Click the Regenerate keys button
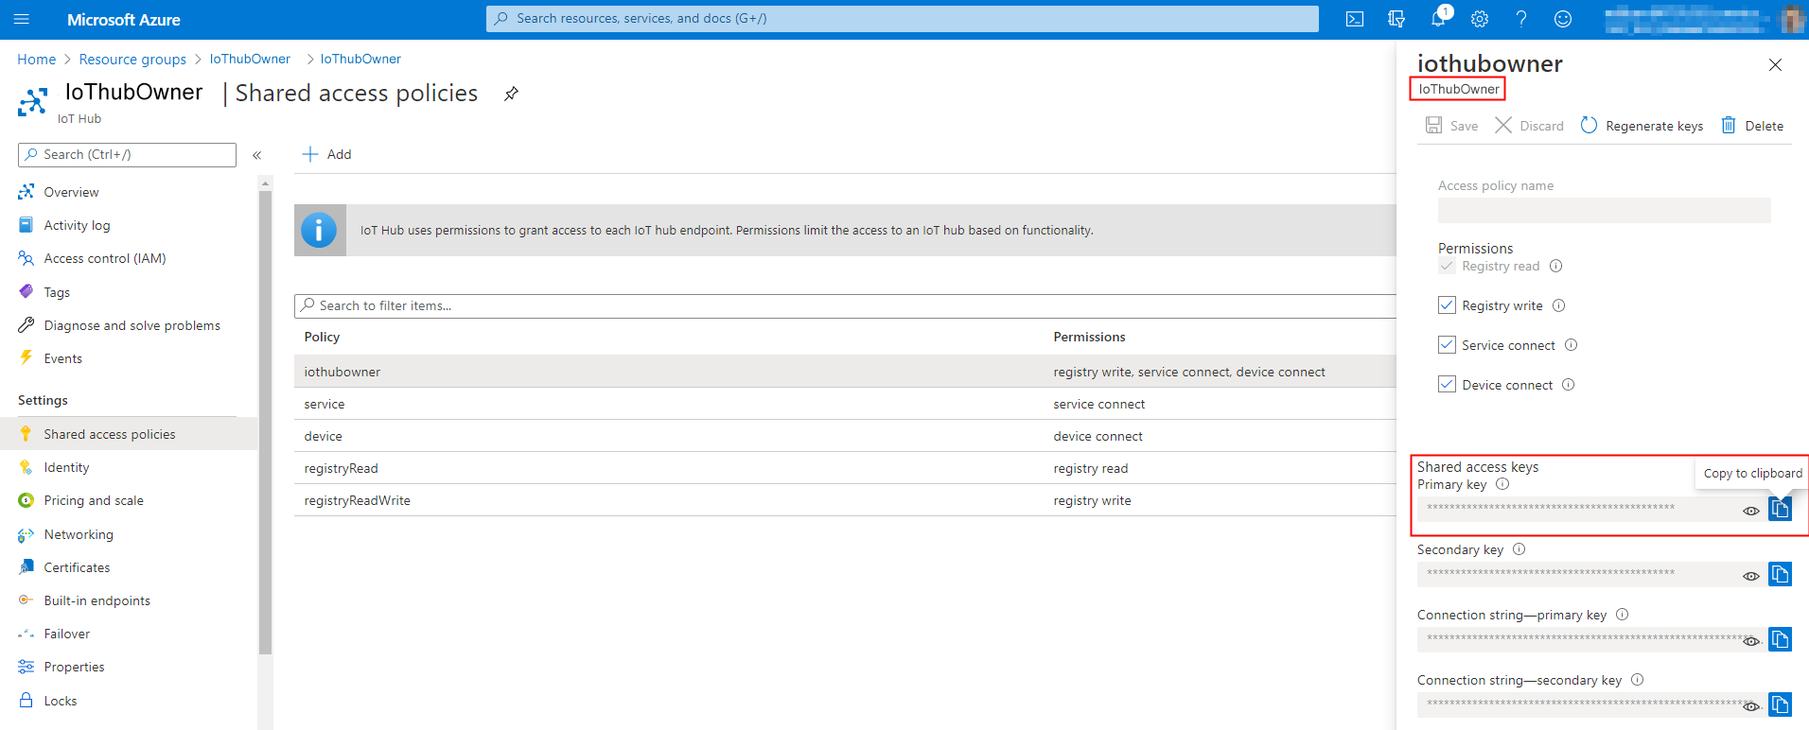 [x=1642, y=126]
